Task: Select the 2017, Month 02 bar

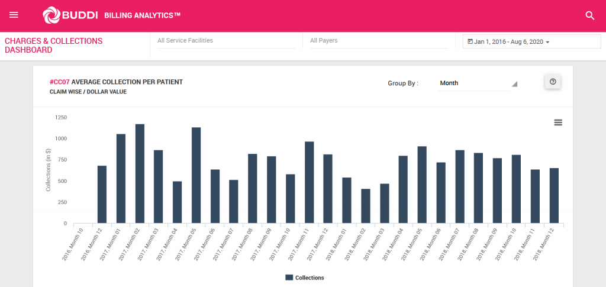Action: click(x=140, y=173)
